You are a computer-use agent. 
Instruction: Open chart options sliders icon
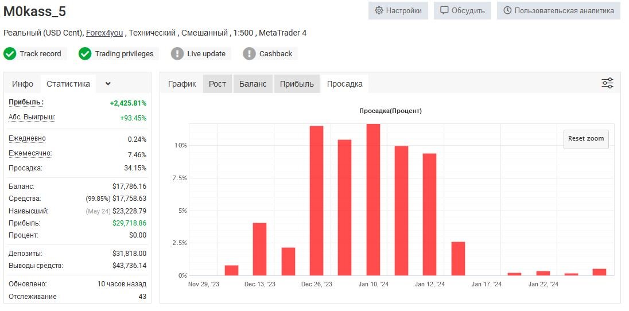(x=607, y=83)
